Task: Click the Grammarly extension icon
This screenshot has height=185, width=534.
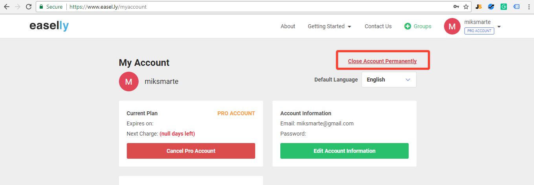Action: pyautogui.click(x=503, y=7)
